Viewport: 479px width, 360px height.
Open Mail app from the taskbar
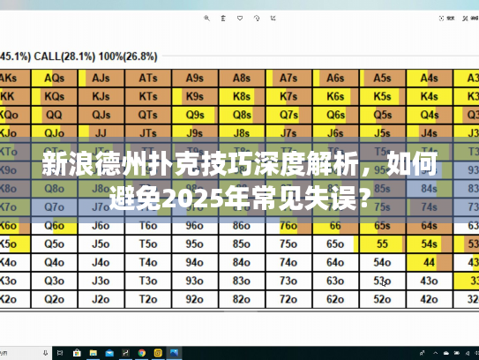pyautogui.click(x=109, y=353)
